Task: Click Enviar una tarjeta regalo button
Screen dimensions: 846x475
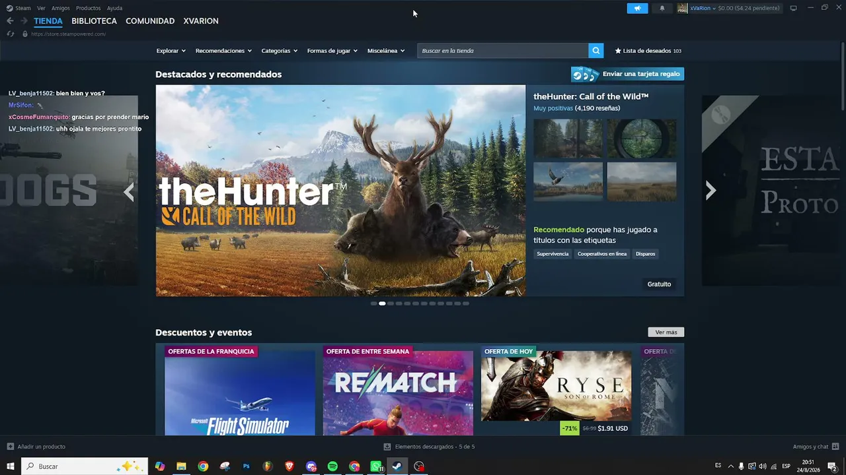Action: tap(627, 74)
